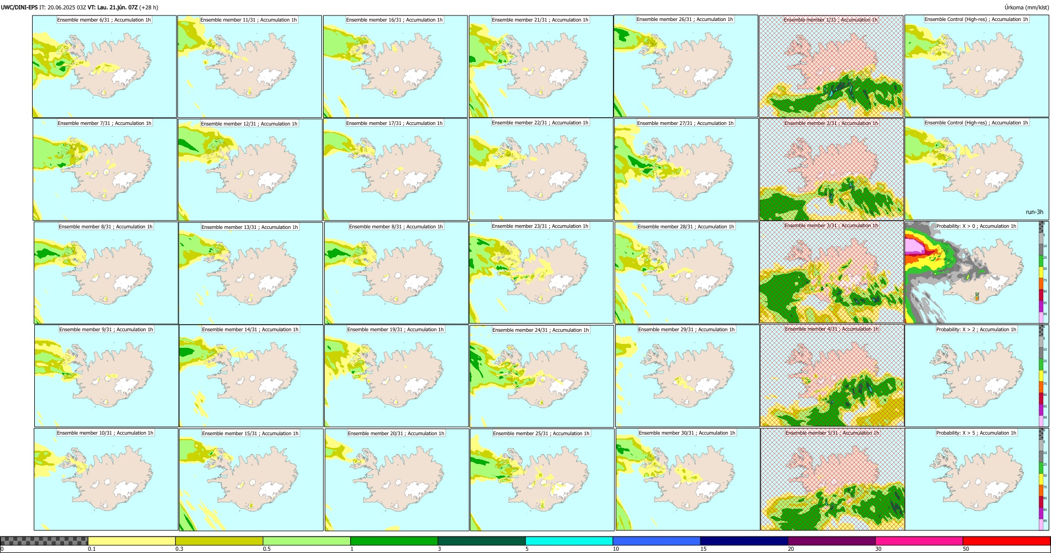Click the '50' tick label on bottom scale
This screenshot has width=1051, height=553.
966,549
